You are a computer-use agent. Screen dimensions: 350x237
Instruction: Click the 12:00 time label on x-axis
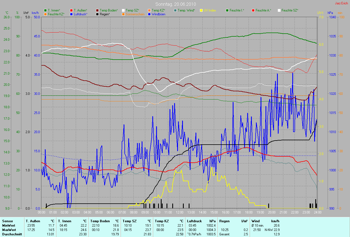coord(179,212)
